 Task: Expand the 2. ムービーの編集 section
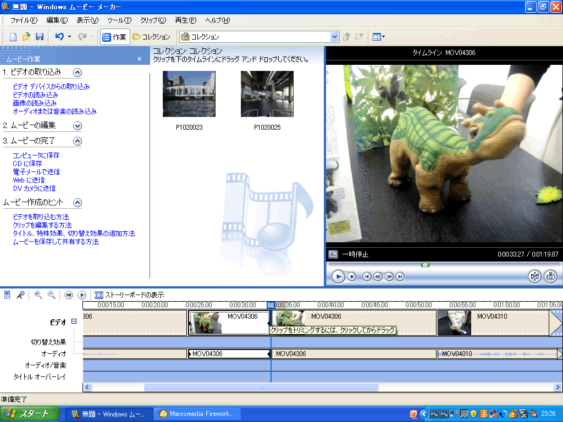[78, 125]
